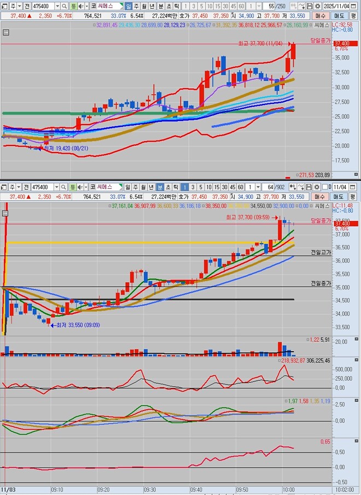Toggle the 일 daily period button in the top chart
Image resolution: width=361 pixels, height=495 pixels.
click(x=129, y=6)
